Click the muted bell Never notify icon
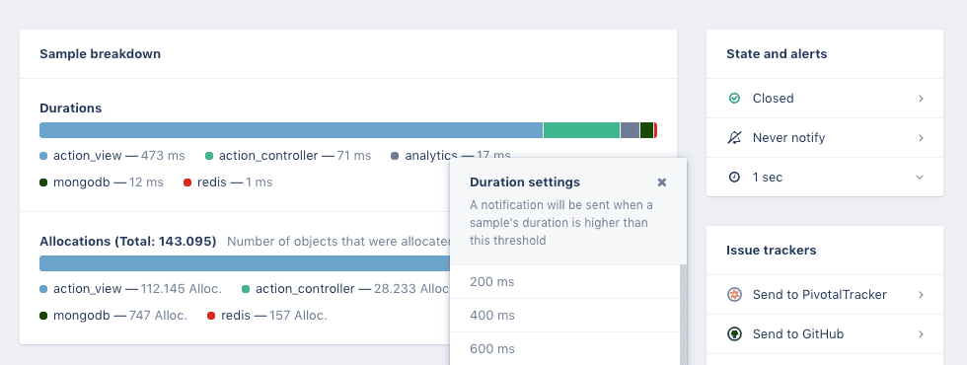 click(x=734, y=137)
